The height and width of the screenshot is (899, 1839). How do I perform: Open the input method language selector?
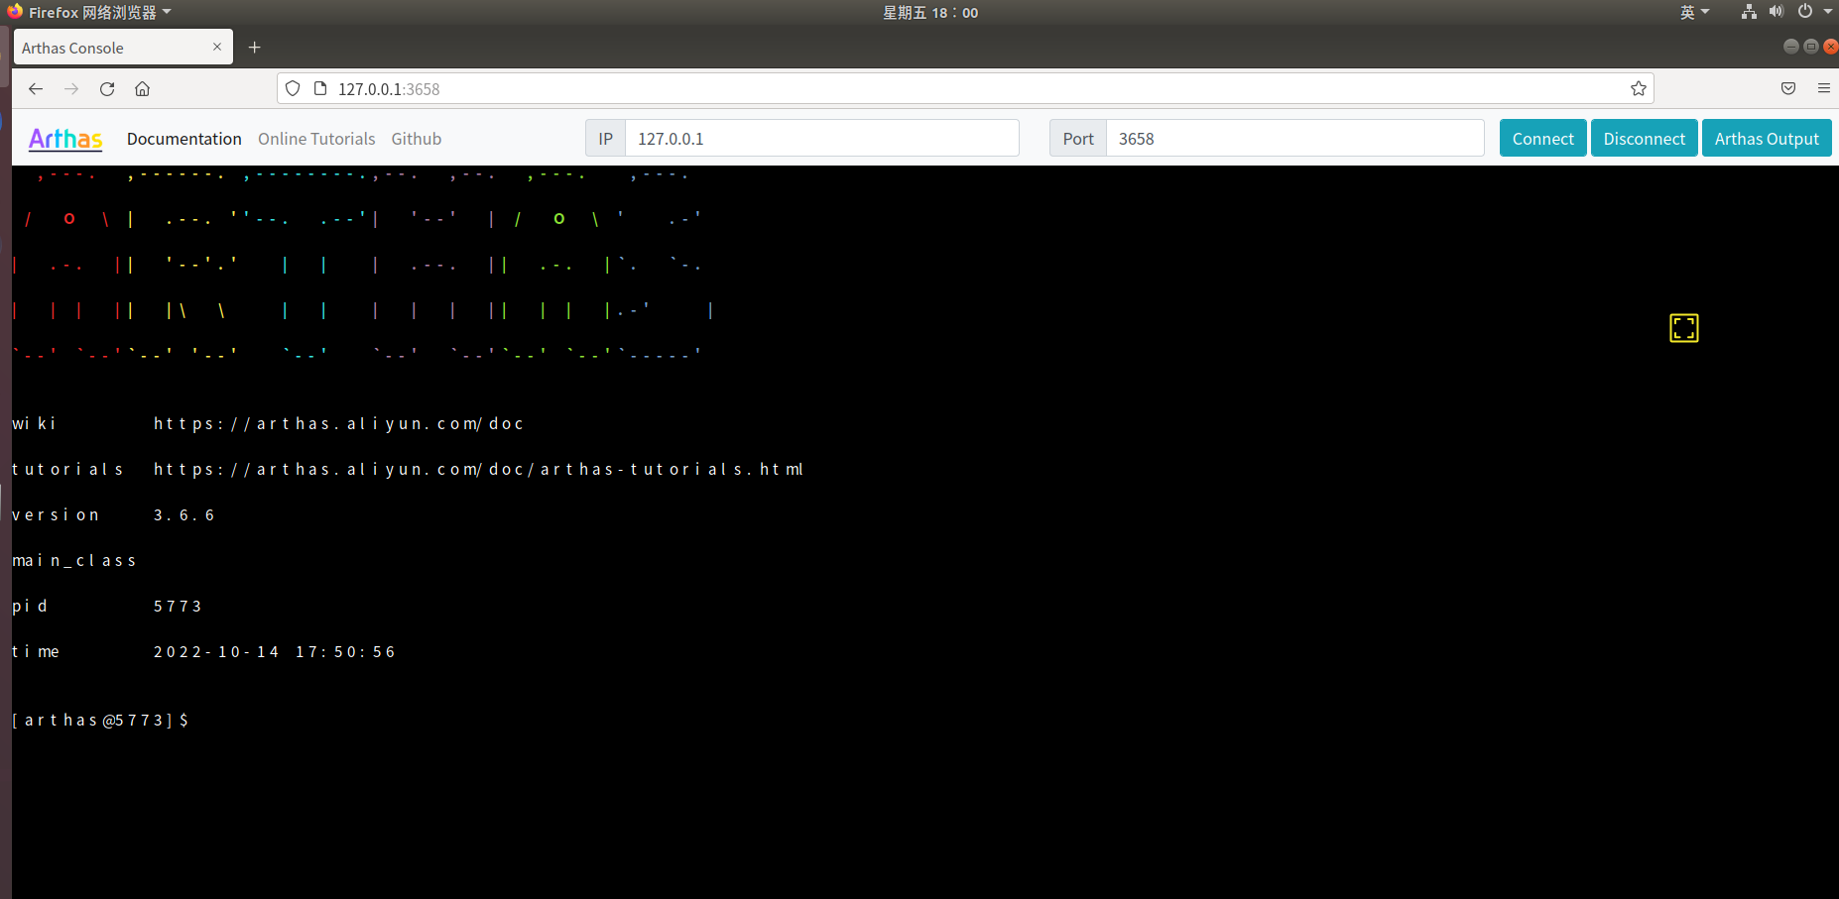(1694, 12)
